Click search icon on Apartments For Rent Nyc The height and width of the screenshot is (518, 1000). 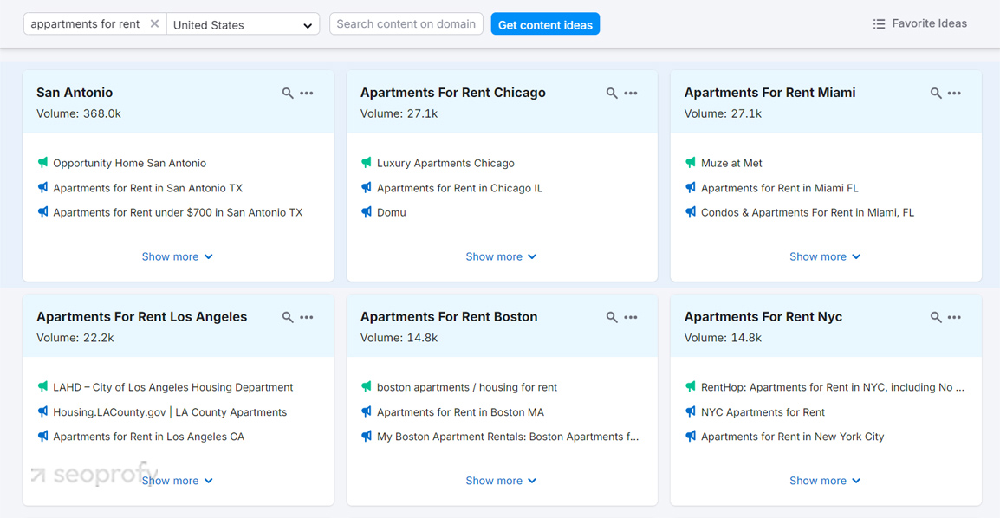(x=936, y=317)
